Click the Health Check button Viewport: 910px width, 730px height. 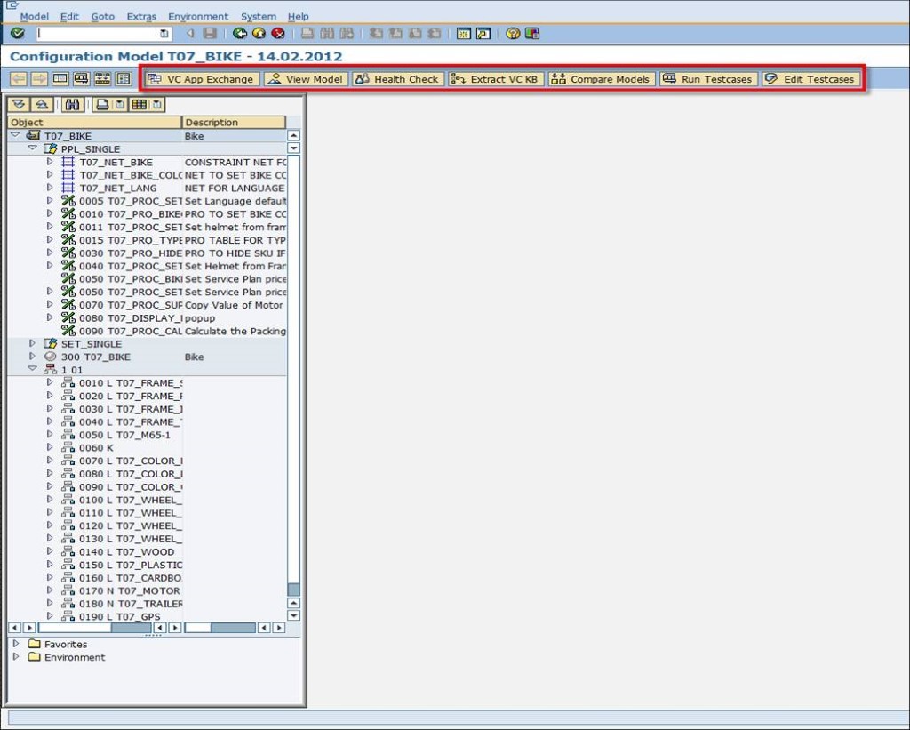(397, 79)
